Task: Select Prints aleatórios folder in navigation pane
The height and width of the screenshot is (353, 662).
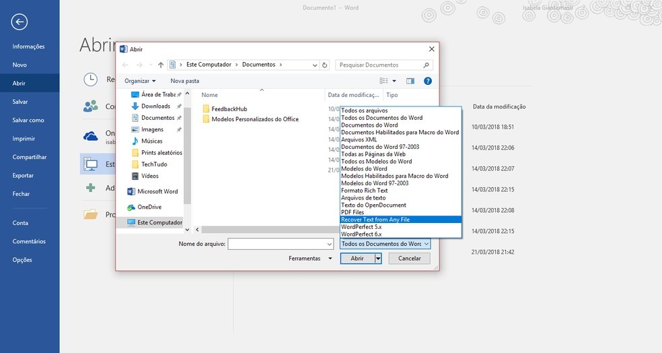Action: 161,153
